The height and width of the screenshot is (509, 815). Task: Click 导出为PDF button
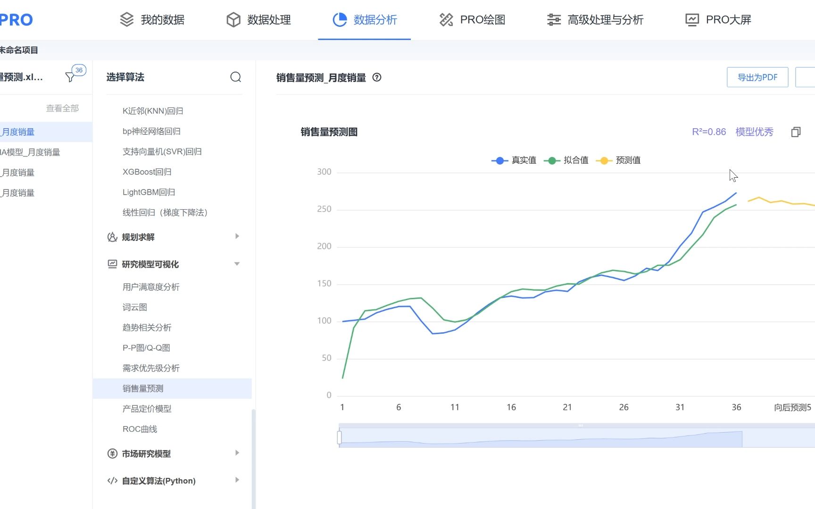coord(757,77)
